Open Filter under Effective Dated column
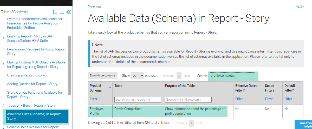The image size is (312, 129). coord(239,99)
